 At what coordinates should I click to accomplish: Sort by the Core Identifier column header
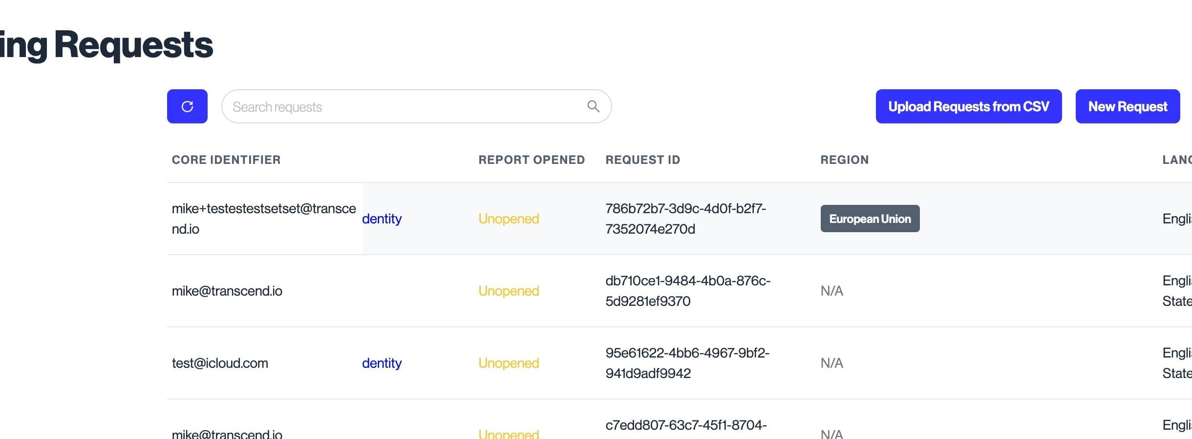coord(226,160)
